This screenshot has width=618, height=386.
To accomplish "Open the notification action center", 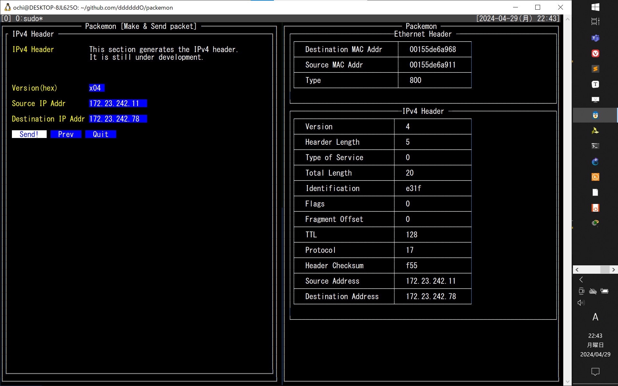I will click(x=595, y=372).
